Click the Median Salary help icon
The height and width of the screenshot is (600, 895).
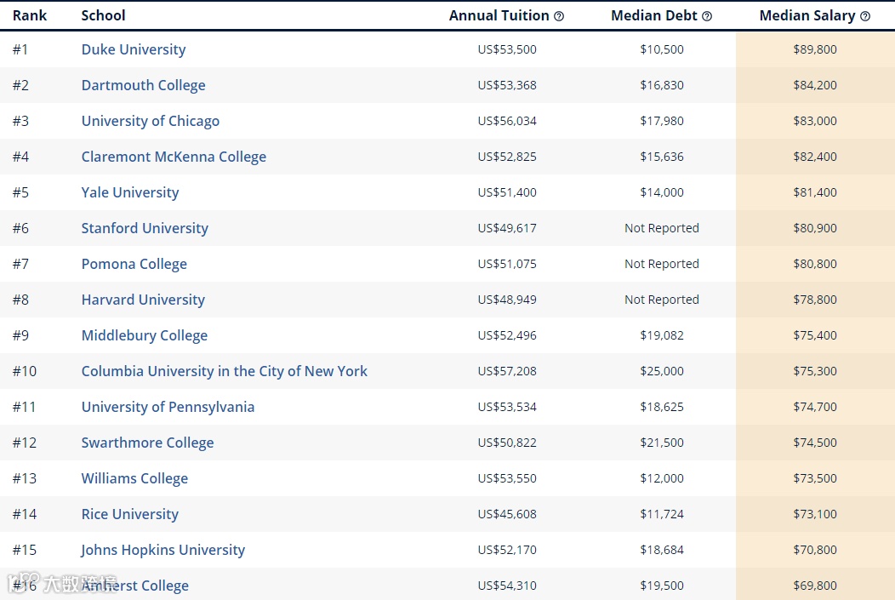864,16
